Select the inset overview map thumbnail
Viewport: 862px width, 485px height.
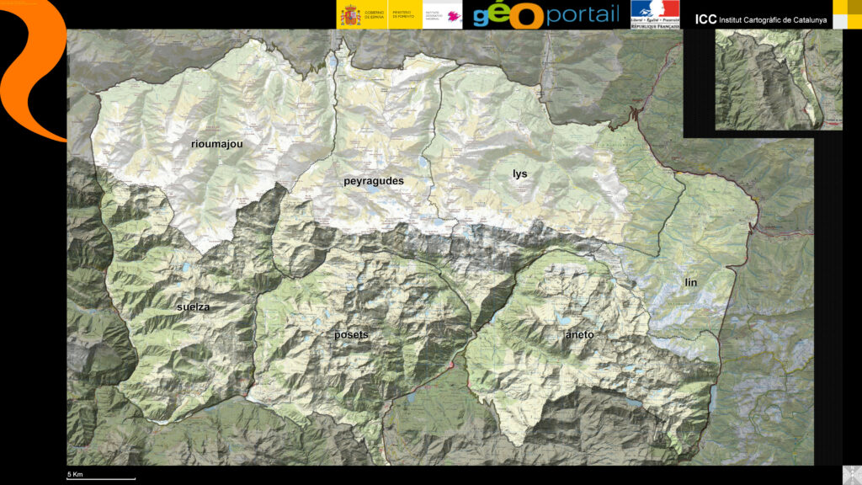pyautogui.click(x=778, y=80)
